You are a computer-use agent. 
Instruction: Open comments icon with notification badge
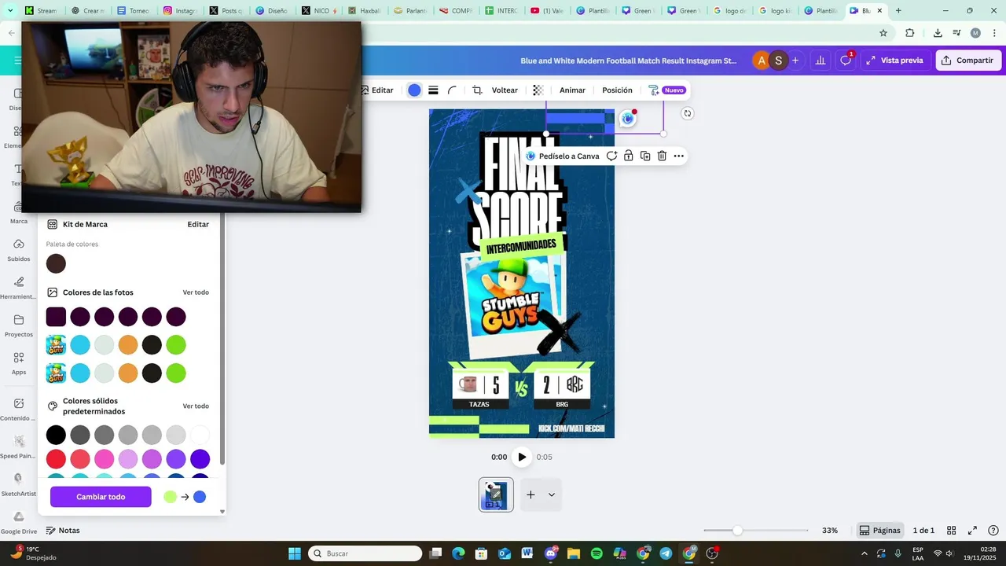pyautogui.click(x=846, y=61)
